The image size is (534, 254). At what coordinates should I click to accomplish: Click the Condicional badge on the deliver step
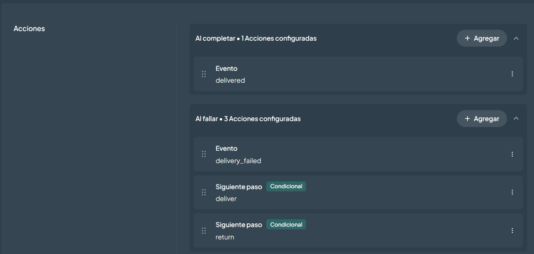tap(286, 186)
